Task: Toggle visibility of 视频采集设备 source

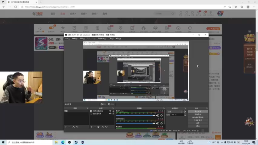Action: tap(110, 111)
